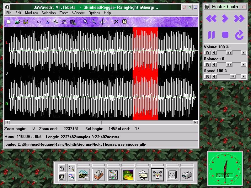Pause playback in Master Control

coord(211,35)
